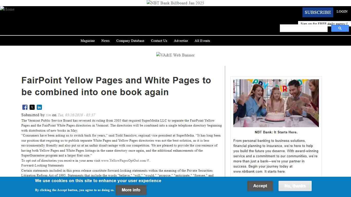This screenshot has height=197, width=351.
Task: Share the article on Facebook
Action: 25,107
